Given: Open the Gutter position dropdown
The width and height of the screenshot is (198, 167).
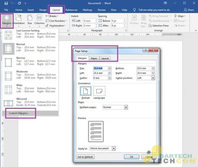Looking at the screenshot, I should 153,78.
